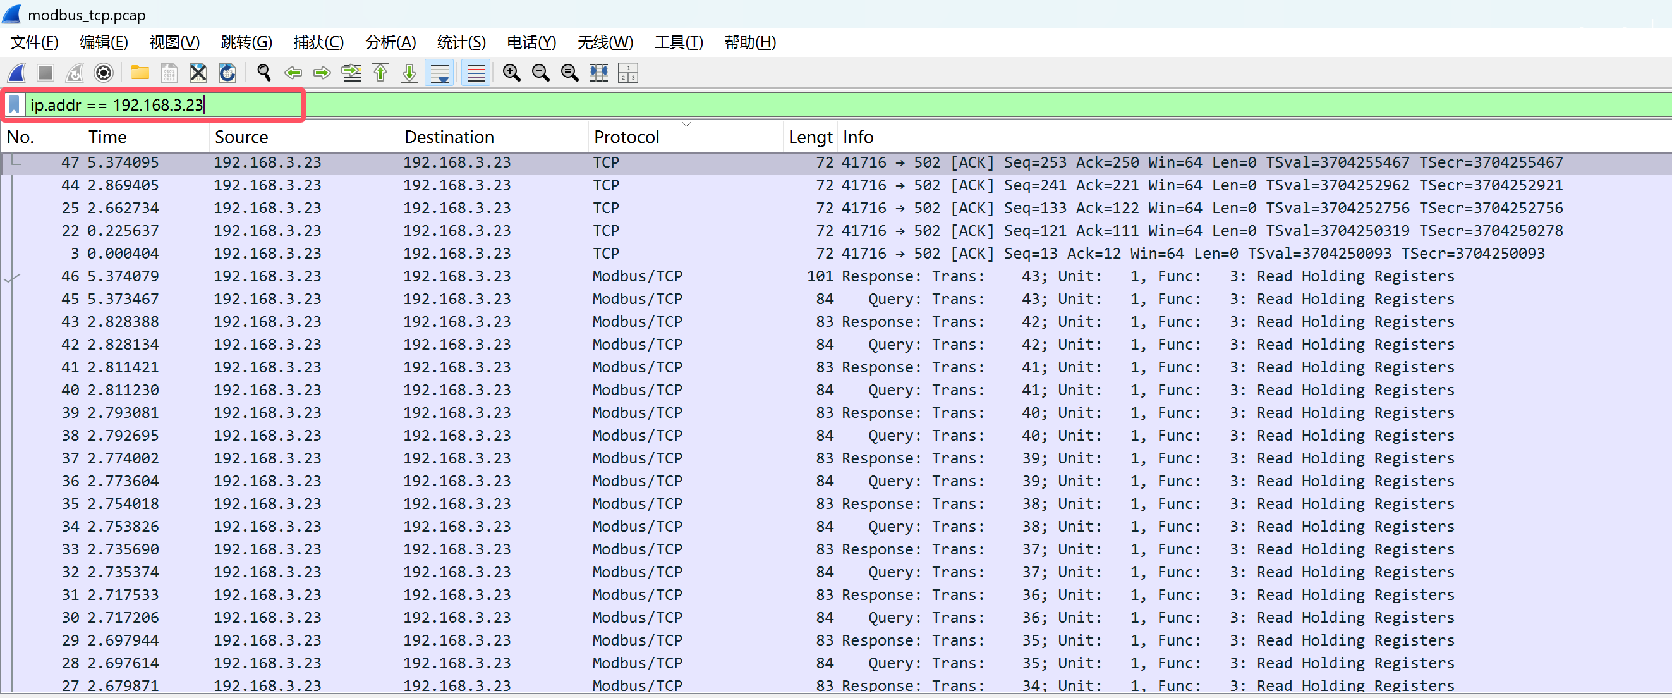
Task: Select packet 32 at time 2.735374
Action: pos(836,572)
